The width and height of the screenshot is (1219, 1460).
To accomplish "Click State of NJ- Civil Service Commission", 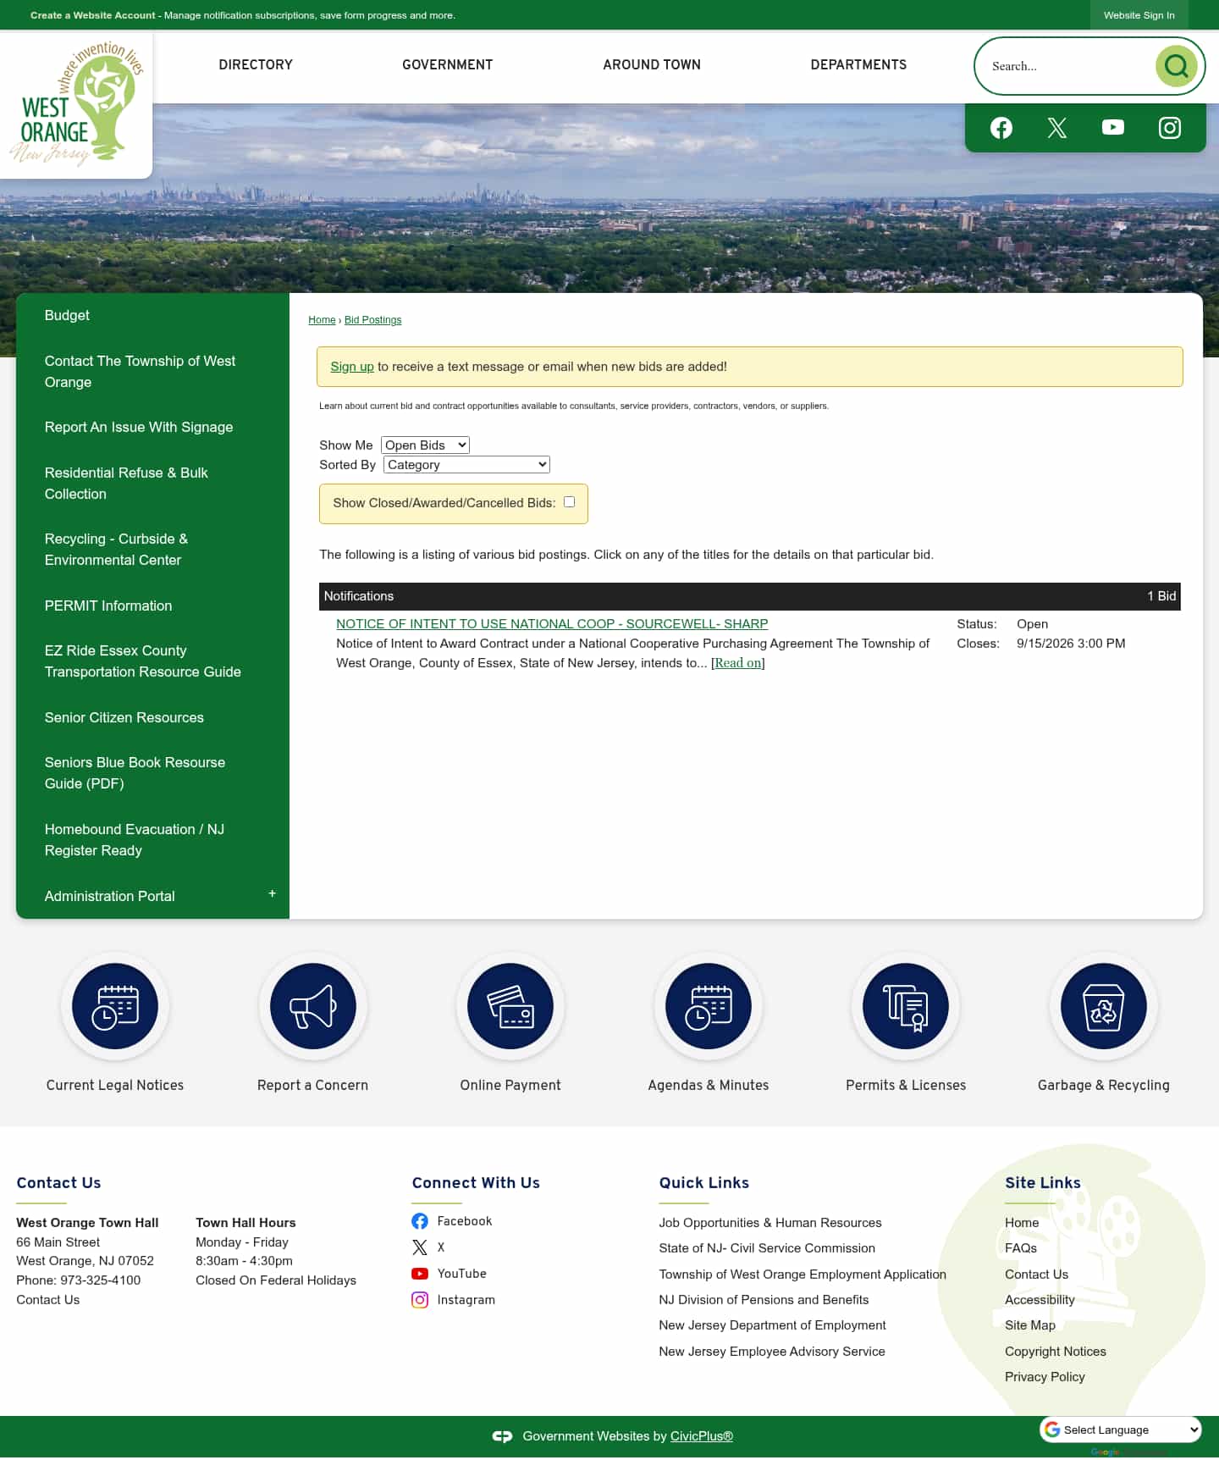I will tap(767, 1248).
